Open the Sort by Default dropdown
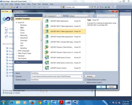Screen dimensions: 132x105 [x=79, y=16]
